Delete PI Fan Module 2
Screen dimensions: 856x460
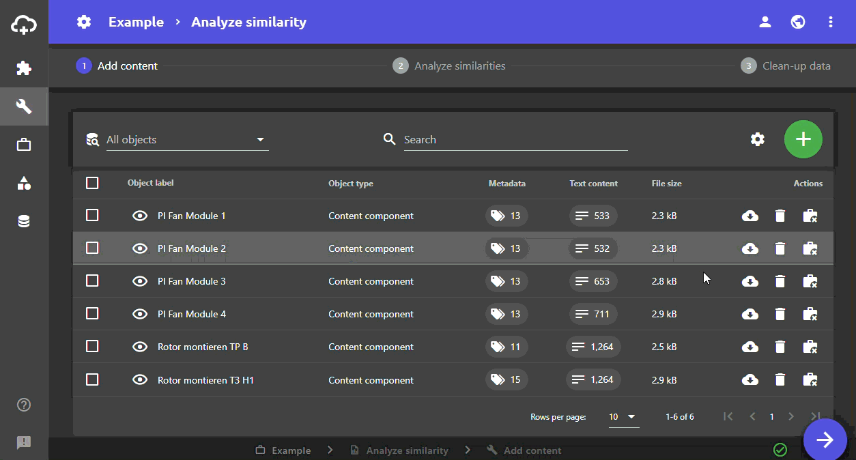coord(780,248)
